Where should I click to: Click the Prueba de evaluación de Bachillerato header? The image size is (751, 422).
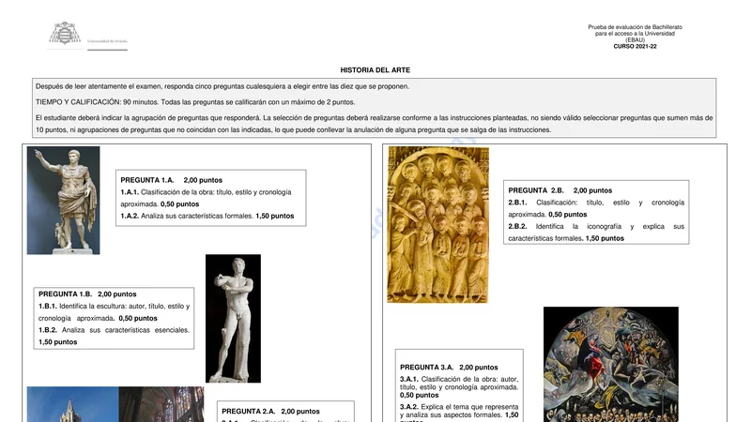point(635,27)
